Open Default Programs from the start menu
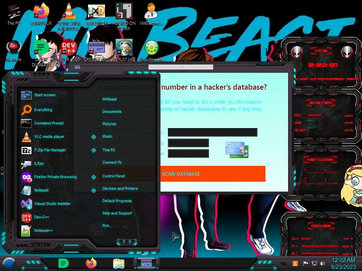Screen dimensions: 362x271 [117, 201]
